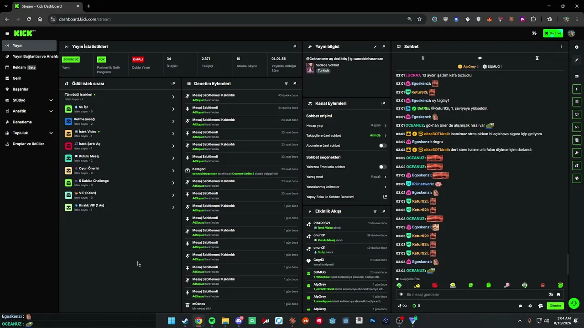Image resolution: width=584 pixels, height=328 pixels.
Task: Open Spotify from the taskbar
Action: [212, 321]
